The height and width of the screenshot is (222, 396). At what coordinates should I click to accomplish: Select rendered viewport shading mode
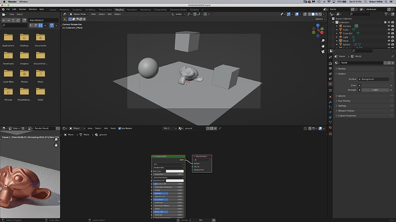click(320, 14)
